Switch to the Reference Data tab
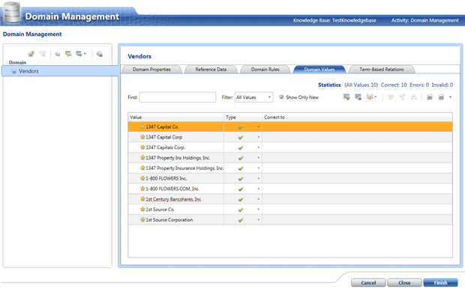The image size is (465, 289). coord(211,70)
